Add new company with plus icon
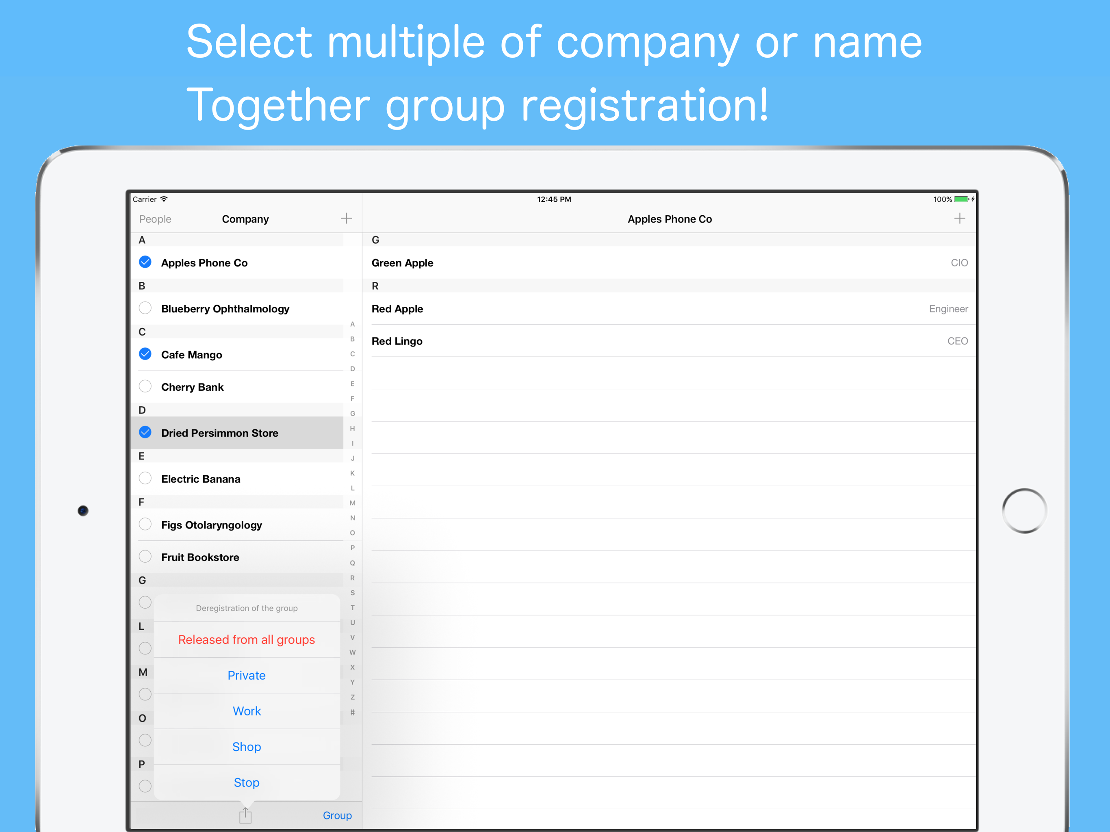Screen dimensions: 1110x832 pos(346,218)
